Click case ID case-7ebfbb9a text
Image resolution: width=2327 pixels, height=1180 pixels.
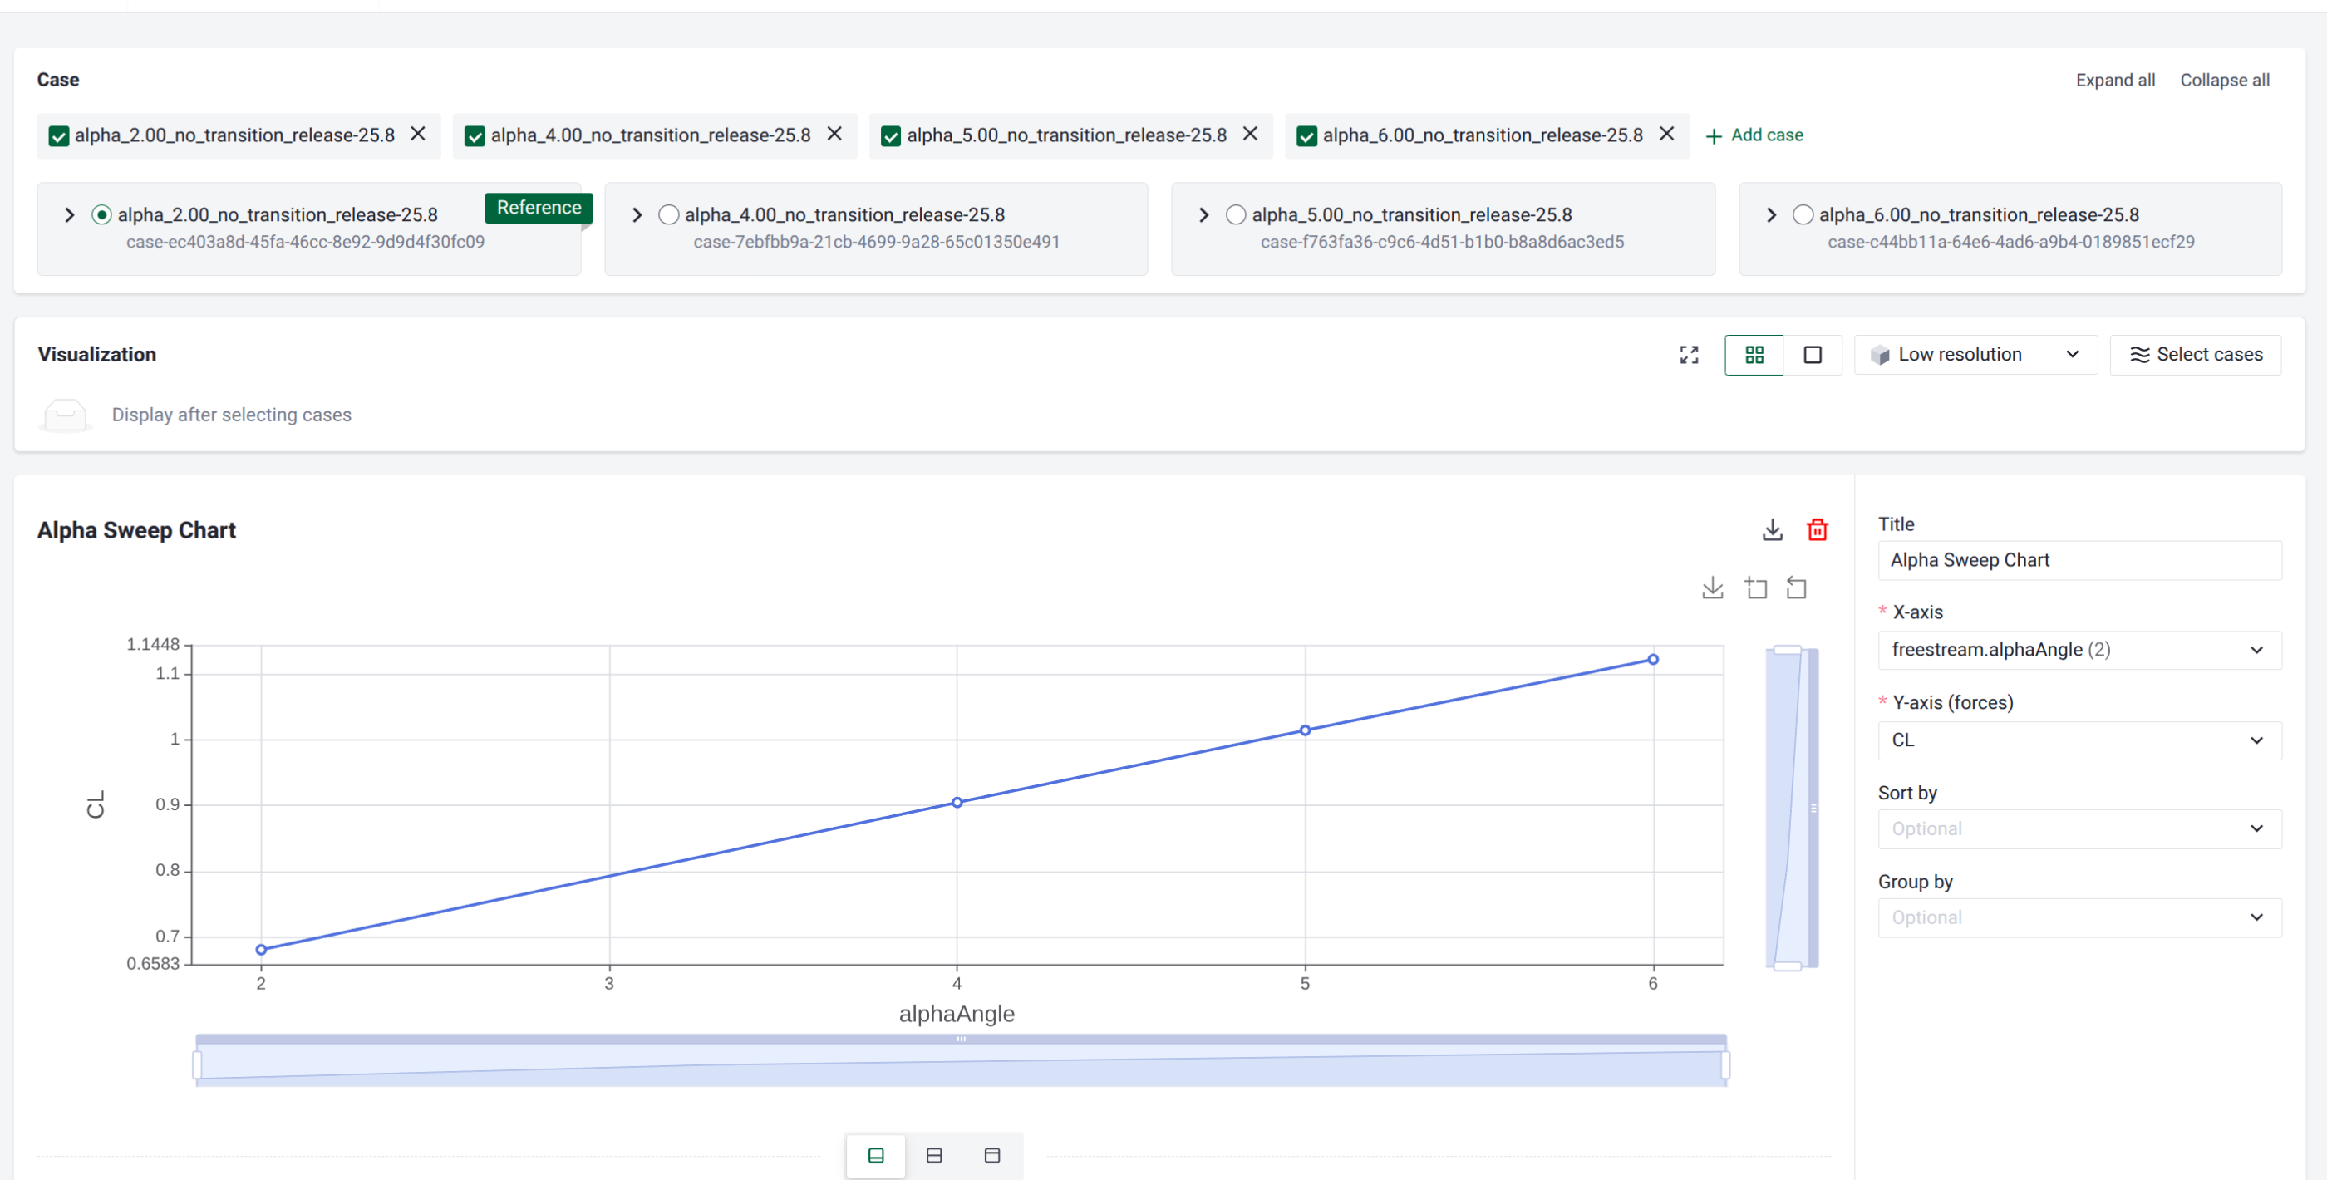876,242
